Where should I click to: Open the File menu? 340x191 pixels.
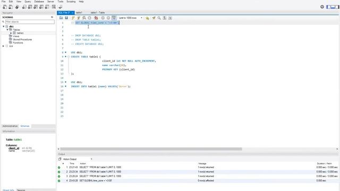(x=4, y=2)
